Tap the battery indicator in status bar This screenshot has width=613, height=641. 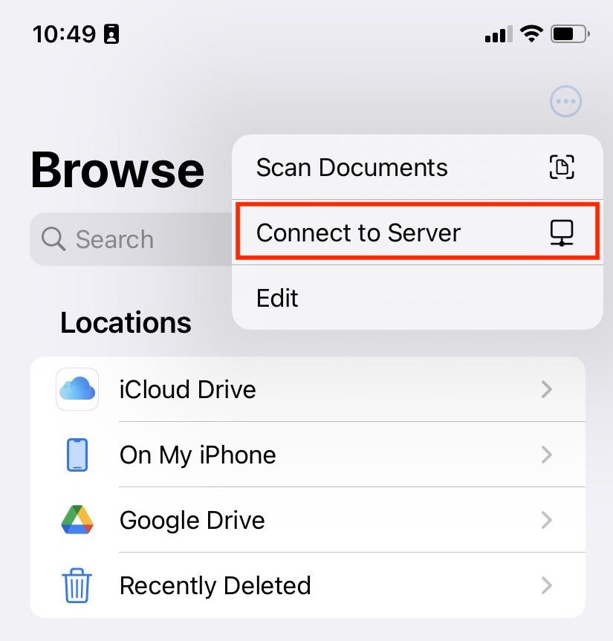570,33
